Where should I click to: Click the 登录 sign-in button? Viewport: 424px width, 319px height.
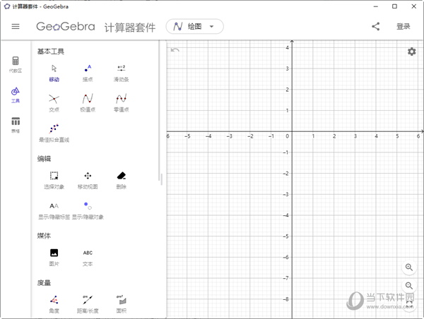[404, 27]
